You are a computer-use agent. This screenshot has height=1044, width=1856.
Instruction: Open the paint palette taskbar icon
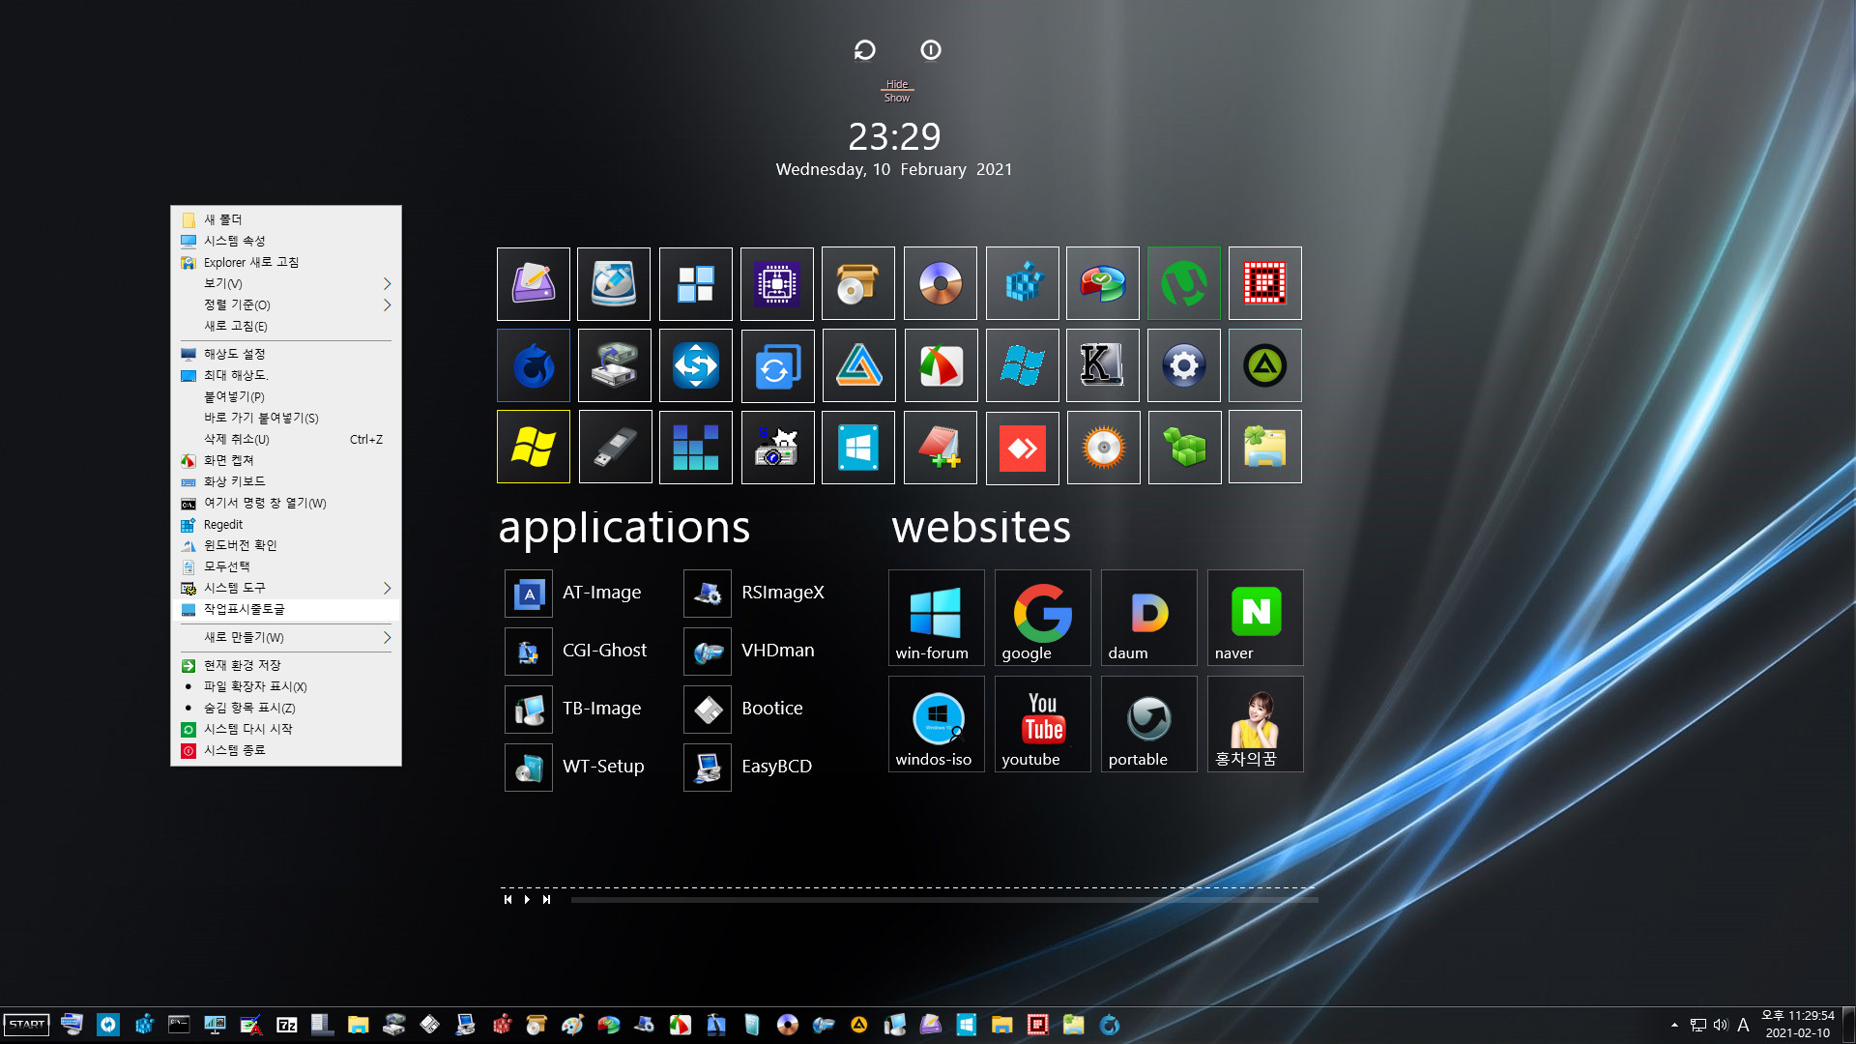572,1025
